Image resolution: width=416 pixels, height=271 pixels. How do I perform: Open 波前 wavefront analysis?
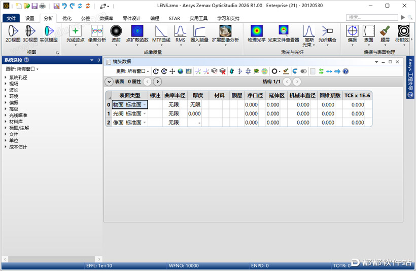(x=116, y=35)
